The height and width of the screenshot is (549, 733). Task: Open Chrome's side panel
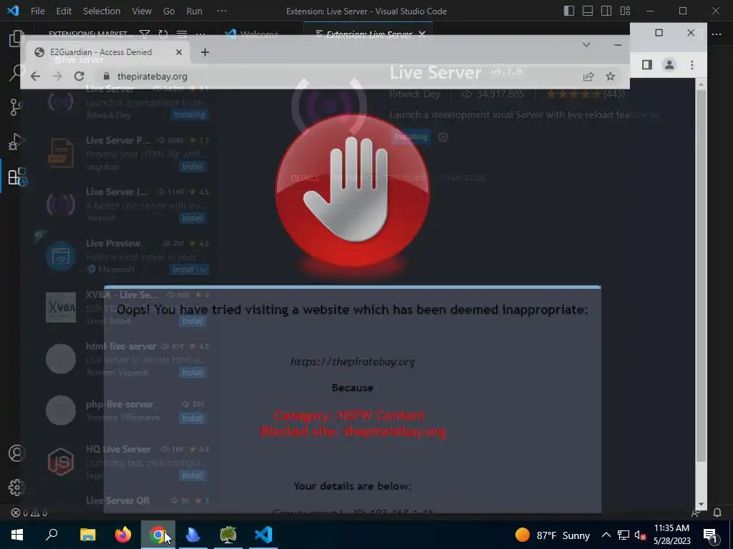(x=646, y=65)
